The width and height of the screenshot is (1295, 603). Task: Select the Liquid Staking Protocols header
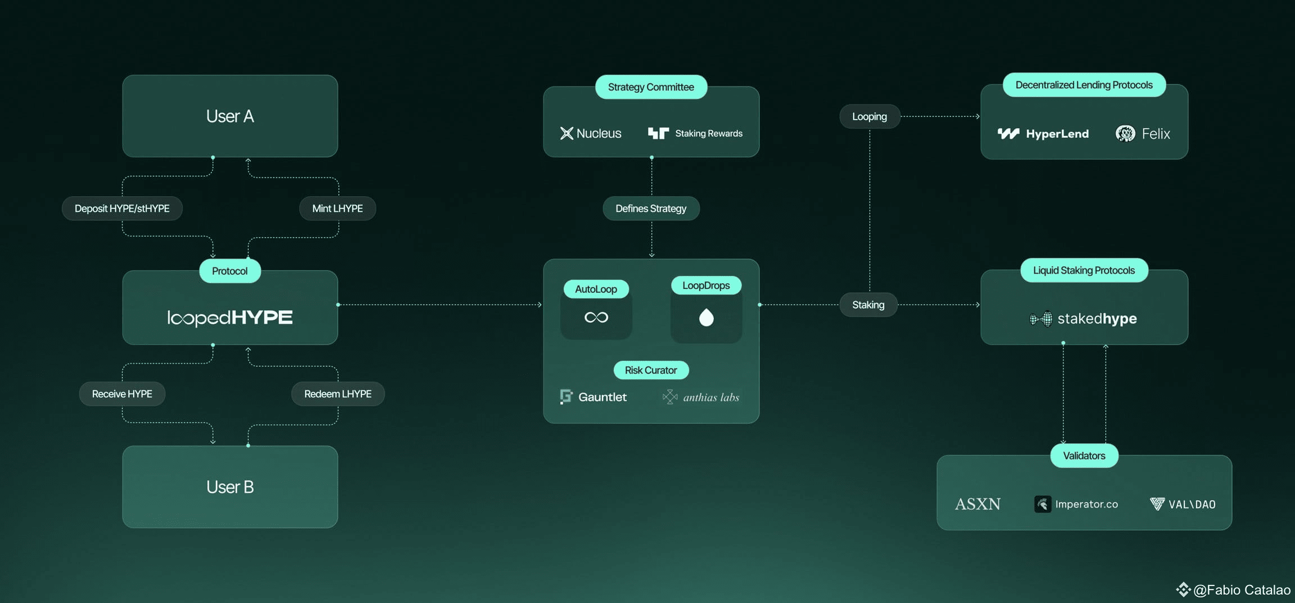pos(1084,270)
